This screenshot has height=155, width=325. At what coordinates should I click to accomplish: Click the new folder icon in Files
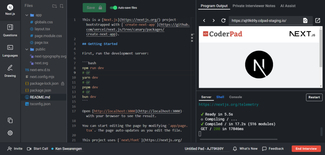(x=55, y=6)
